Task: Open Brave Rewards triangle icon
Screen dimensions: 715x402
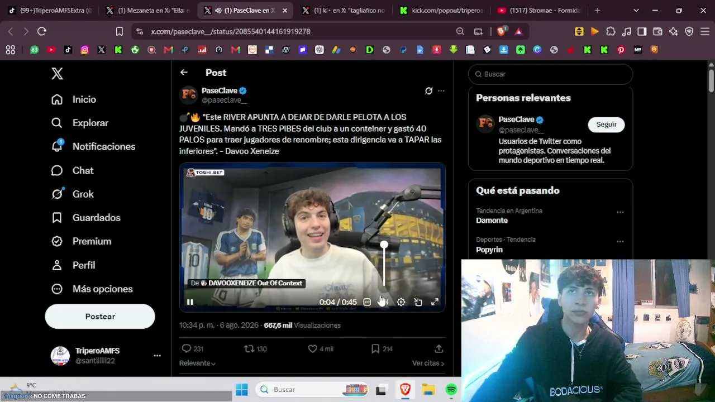Action: [518, 32]
